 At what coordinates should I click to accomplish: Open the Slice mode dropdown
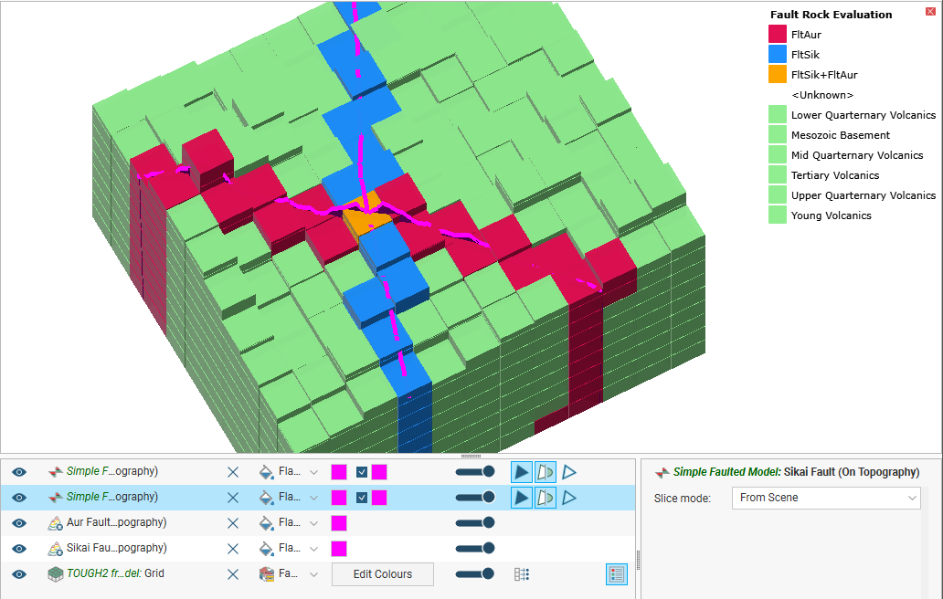tap(825, 498)
